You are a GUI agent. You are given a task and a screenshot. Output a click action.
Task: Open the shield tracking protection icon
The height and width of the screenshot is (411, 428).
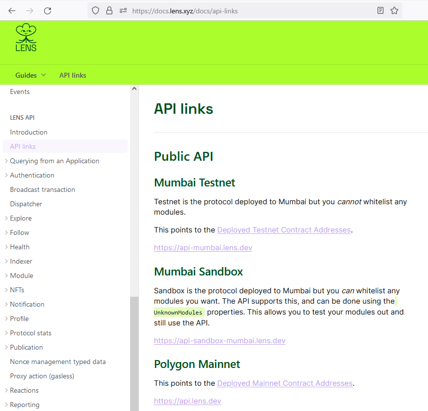95,10
